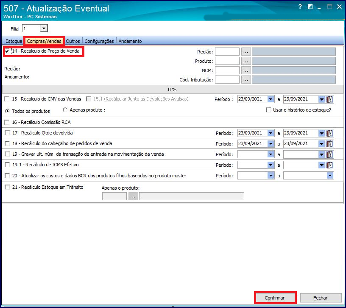Screen dimensions: 346x308
Task: Check 16 - Recálculo Comissão RCA
Action: click(7, 122)
